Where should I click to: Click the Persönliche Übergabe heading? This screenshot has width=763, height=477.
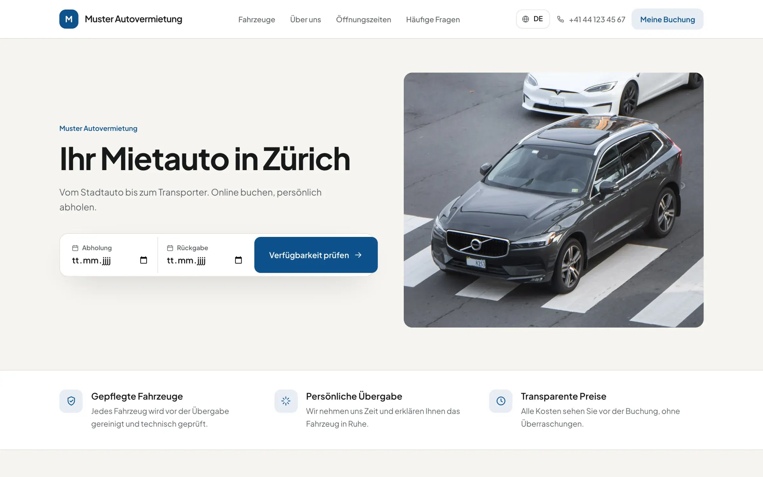click(354, 396)
